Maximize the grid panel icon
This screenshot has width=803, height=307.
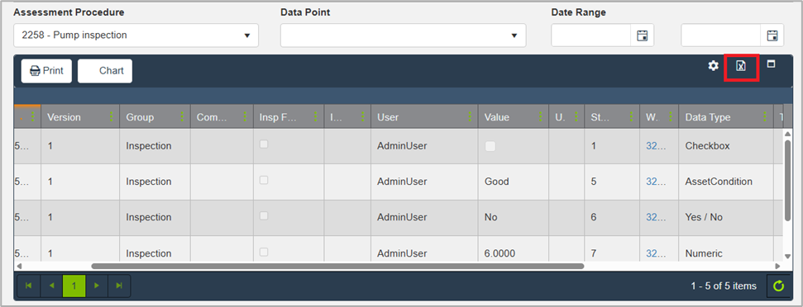[x=772, y=64]
